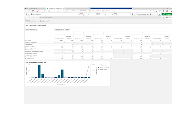Screen dimensions: 196x119
Task: Click the Edit sheet button
Action: [x=167, y=14]
